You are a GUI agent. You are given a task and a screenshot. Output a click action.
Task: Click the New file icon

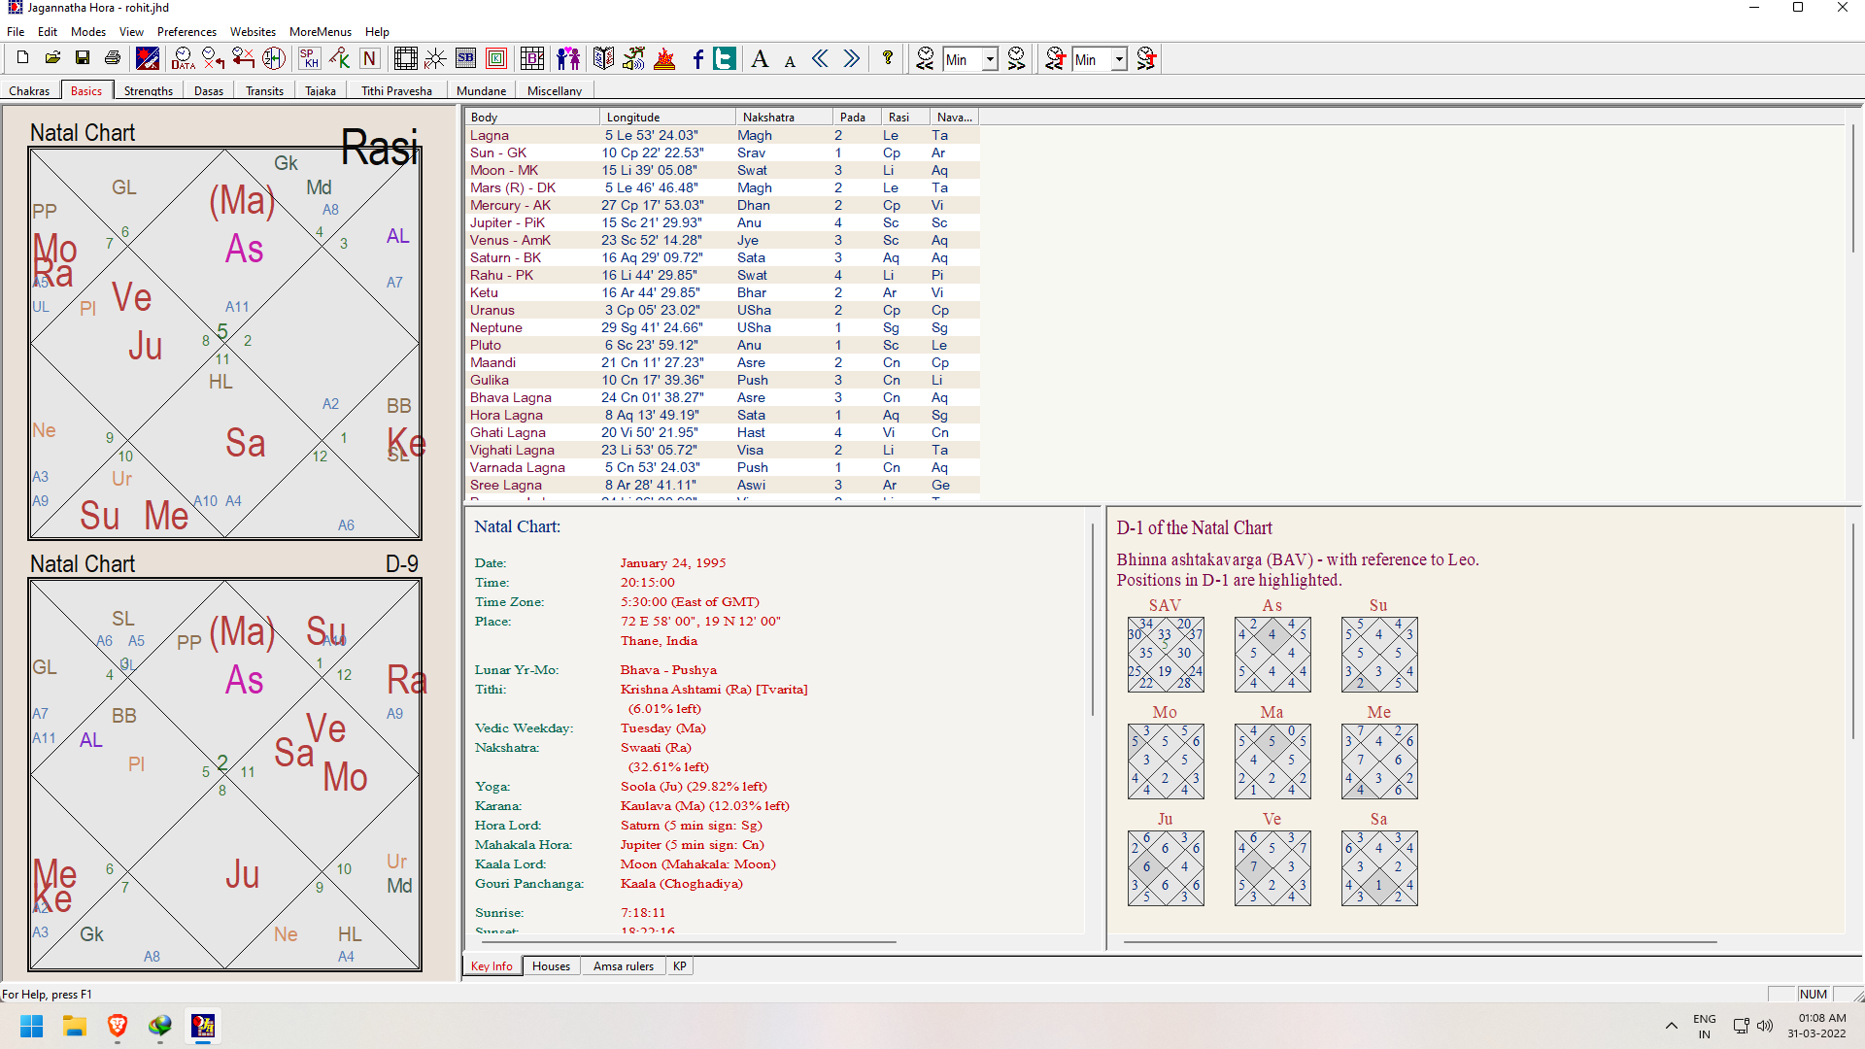pos(22,58)
